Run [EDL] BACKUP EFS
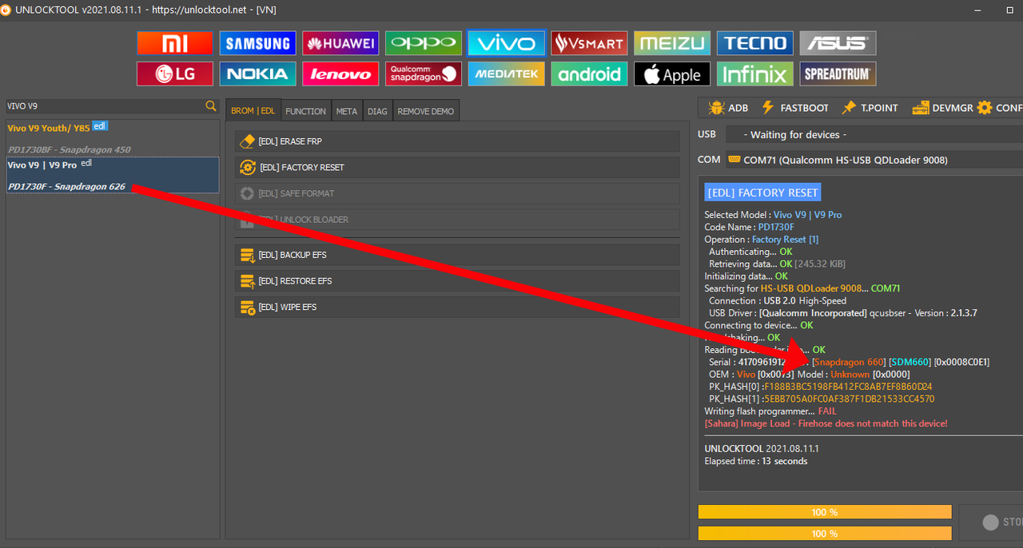Image resolution: width=1023 pixels, height=548 pixels. pyautogui.click(x=457, y=255)
